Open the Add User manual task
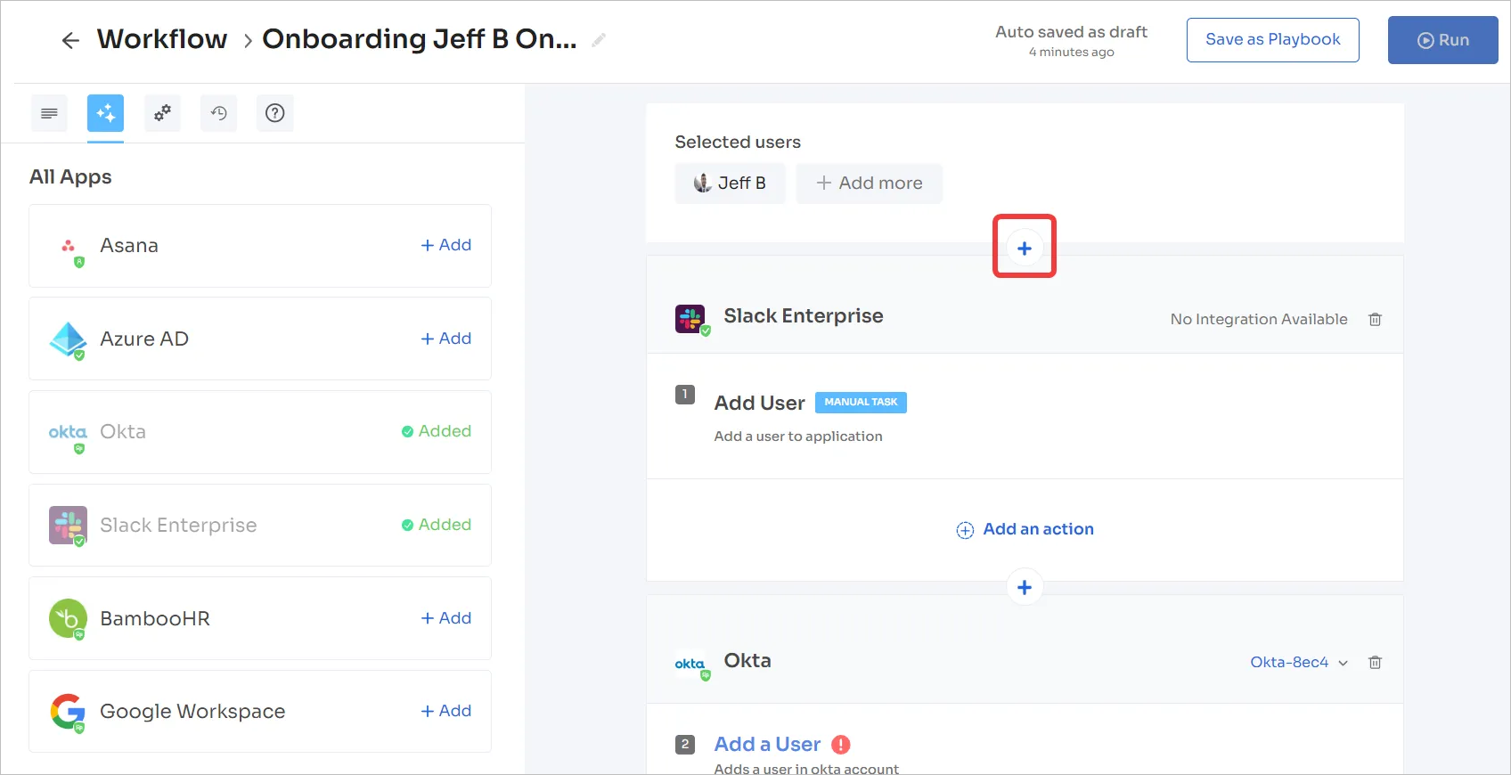Image resolution: width=1511 pixels, height=775 pixels. (760, 403)
